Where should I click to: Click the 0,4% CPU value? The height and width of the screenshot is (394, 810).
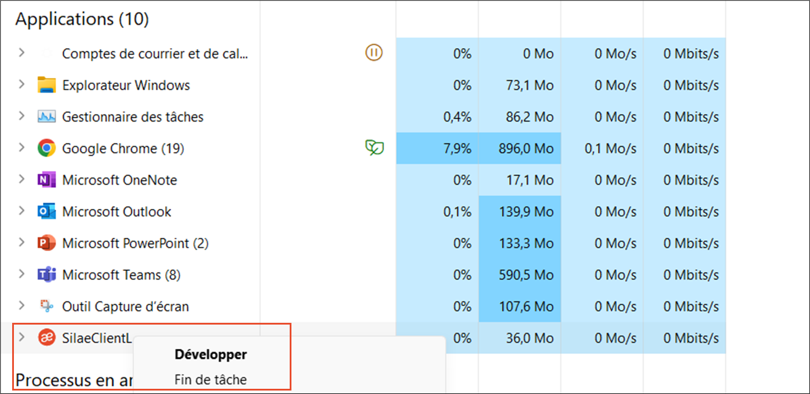pos(457,117)
